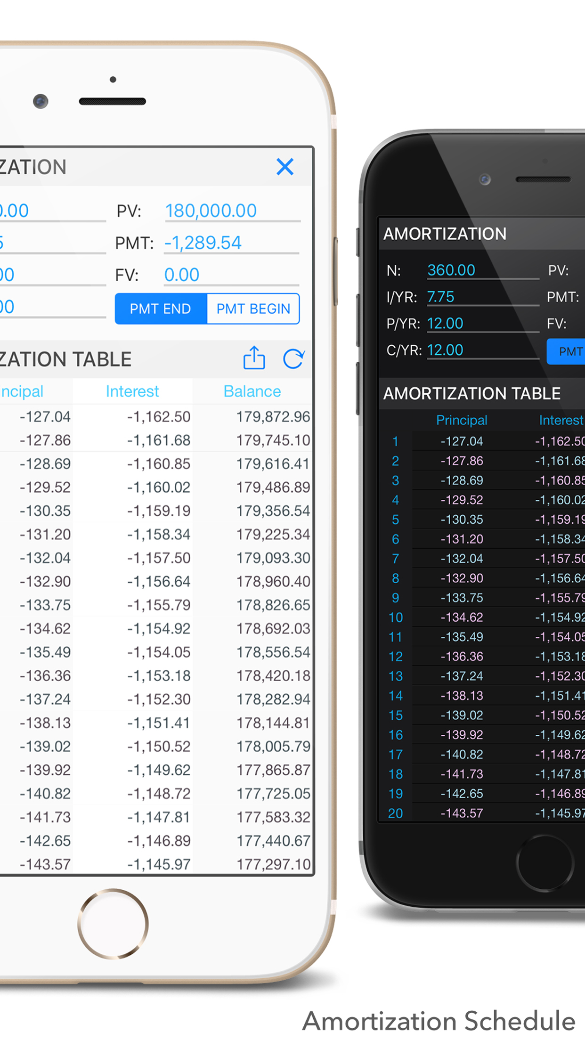Select balance row 179,872.96
The width and height of the screenshot is (585, 1040).
[x=273, y=417]
